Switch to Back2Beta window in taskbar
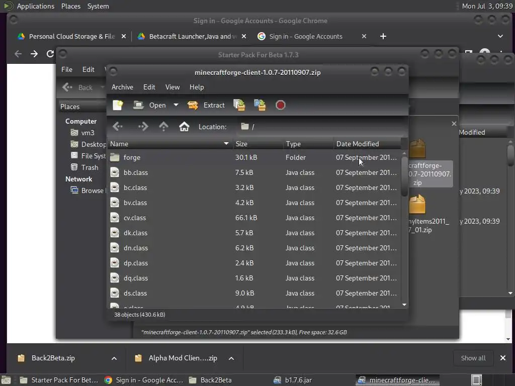 (210, 380)
